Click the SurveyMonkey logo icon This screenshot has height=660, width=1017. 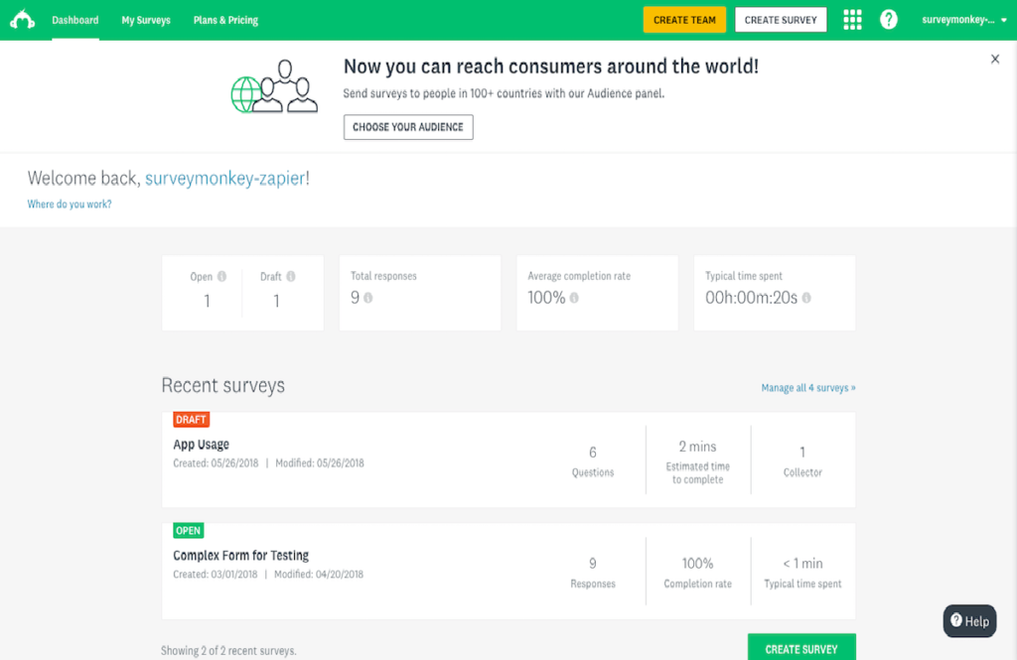point(22,20)
